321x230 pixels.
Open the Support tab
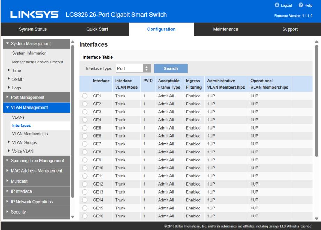(290, 29)
